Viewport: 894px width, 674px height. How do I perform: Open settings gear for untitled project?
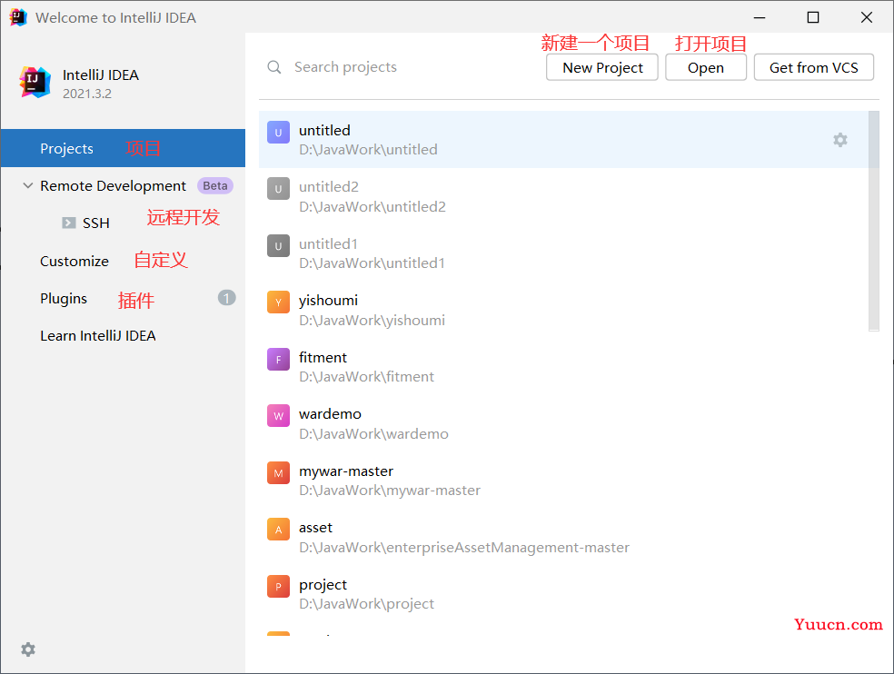(839, 140)
